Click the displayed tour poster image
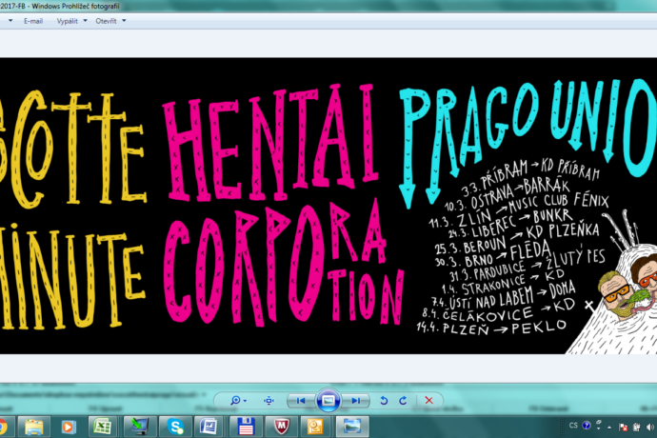The height and width of the screenshot is (438, 657). [x=328, y=206]
